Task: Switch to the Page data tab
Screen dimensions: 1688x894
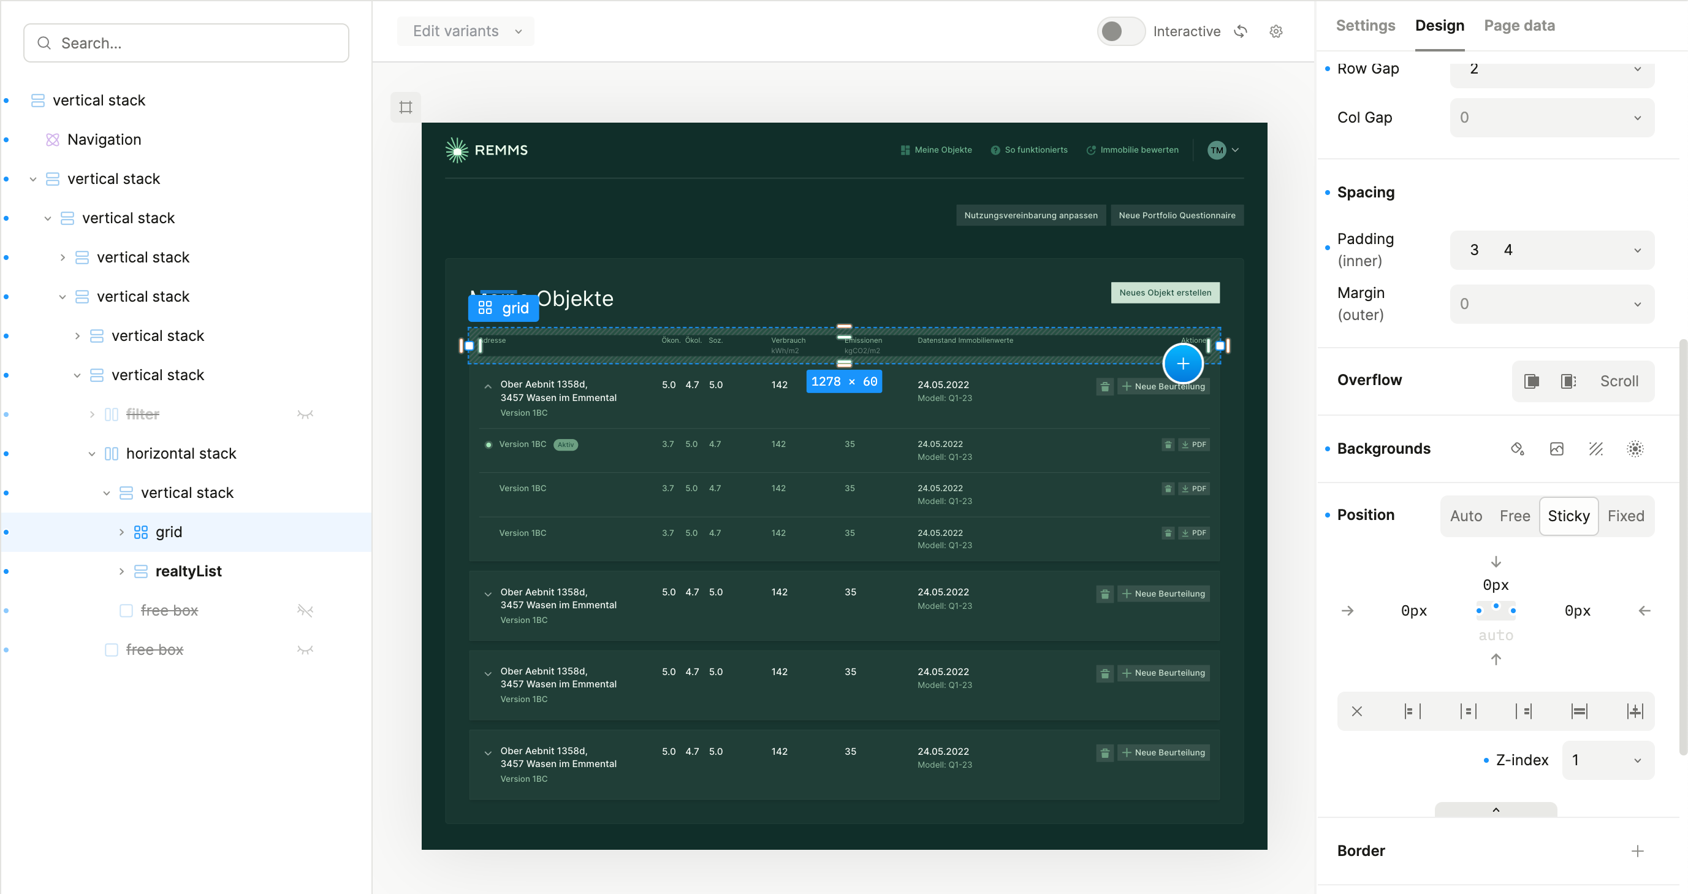Action: (1519, 26)
